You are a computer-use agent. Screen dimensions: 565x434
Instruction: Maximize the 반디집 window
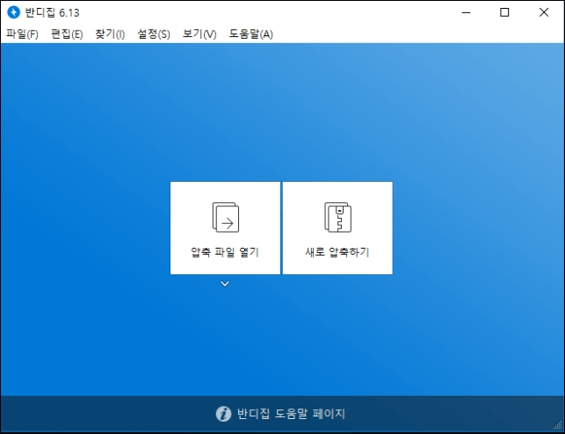click(x=504, y=12)
